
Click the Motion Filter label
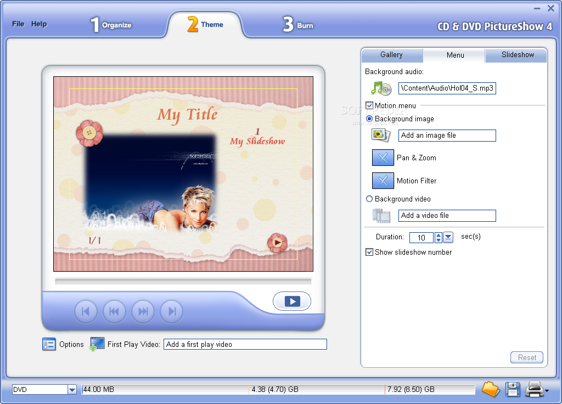pyautogui.click(x=417, y=181)
